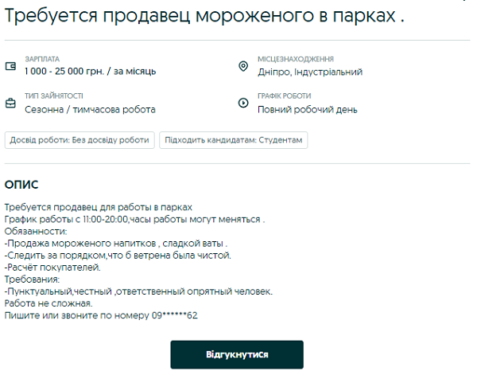Click the ОПИС section heading
The width and height of the screenshot is (477, 375).
(21, 185)
